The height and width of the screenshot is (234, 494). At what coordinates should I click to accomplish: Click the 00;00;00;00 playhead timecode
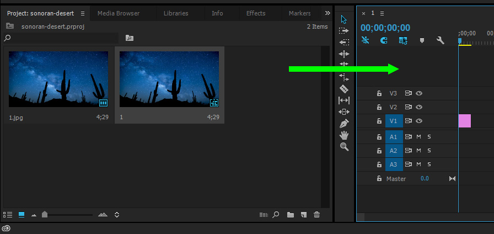click(x=385, y=28)
